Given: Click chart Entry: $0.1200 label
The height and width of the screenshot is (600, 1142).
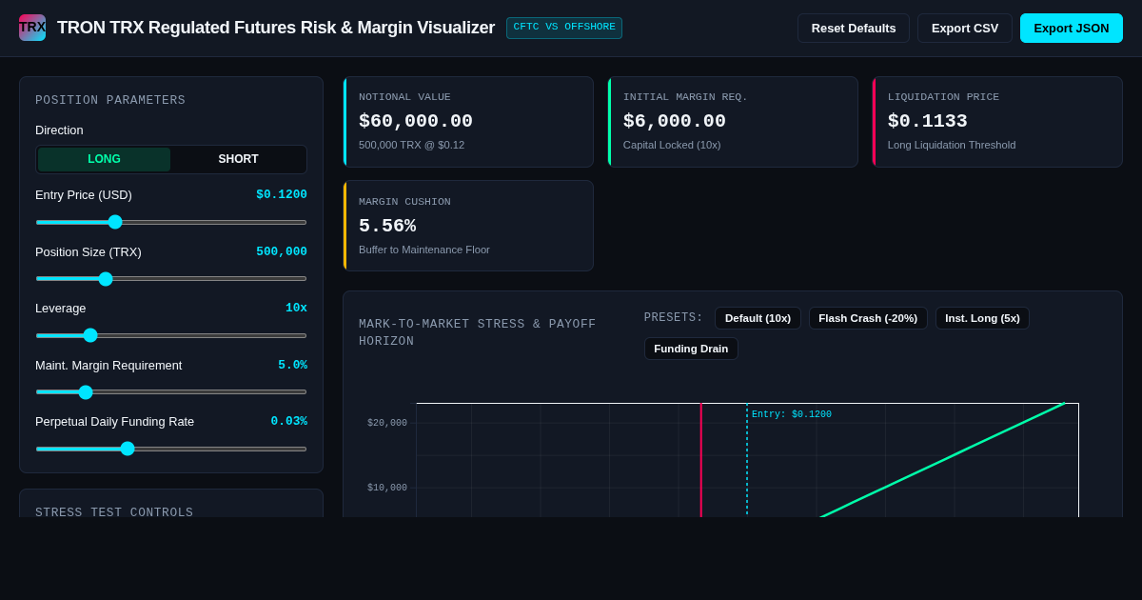Looking at the screenshot, I should (792, 414).
